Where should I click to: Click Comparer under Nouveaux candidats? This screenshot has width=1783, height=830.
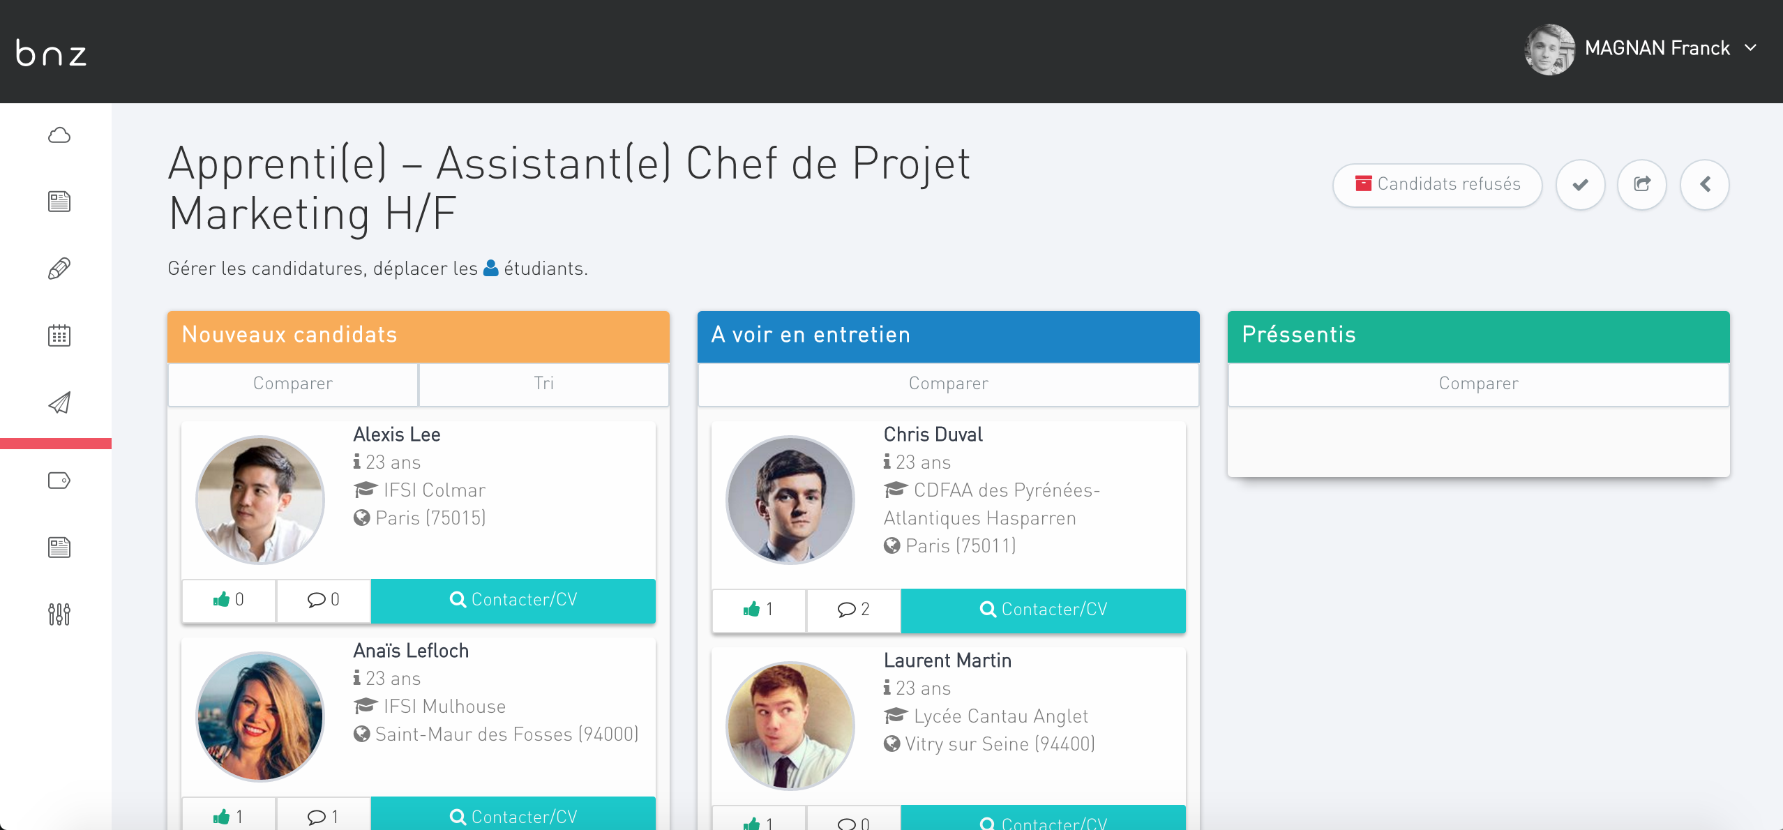tap(293, 384)
